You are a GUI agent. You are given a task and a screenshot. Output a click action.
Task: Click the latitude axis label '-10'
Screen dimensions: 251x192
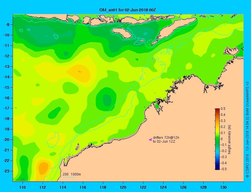pos(6,35)
